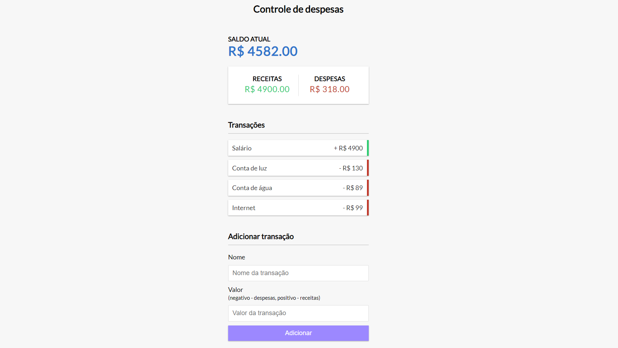Focus the Nome da transação input
This screenshot has height=348, width=618.
click(x=298, y=273)
